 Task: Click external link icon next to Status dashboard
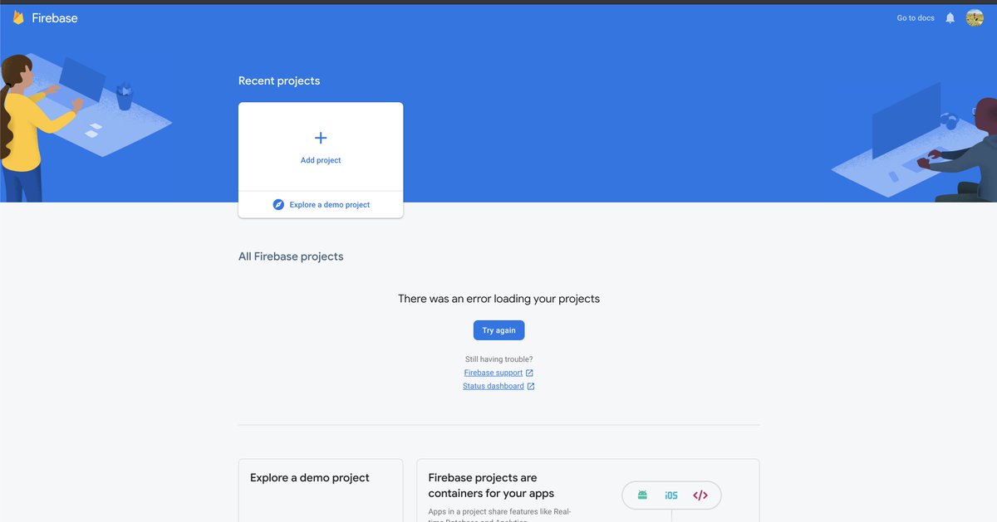click(531, 386)
